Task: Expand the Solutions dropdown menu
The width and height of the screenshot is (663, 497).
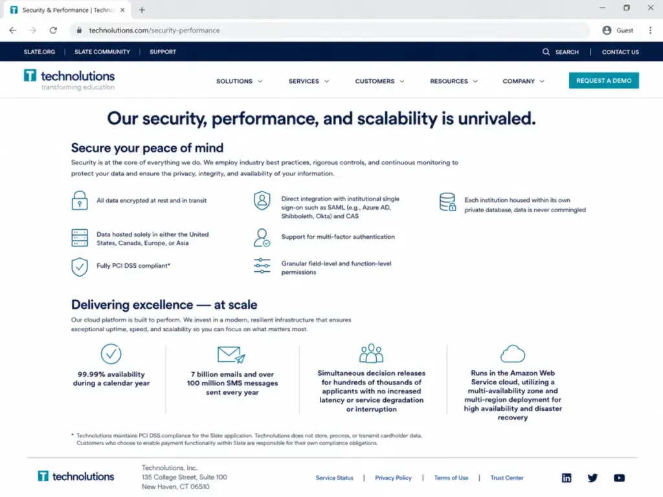Action: pyautogui.click(x=240, y=81)
